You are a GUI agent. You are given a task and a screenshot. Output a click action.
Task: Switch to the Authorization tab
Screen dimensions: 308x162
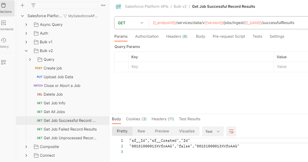147,36
